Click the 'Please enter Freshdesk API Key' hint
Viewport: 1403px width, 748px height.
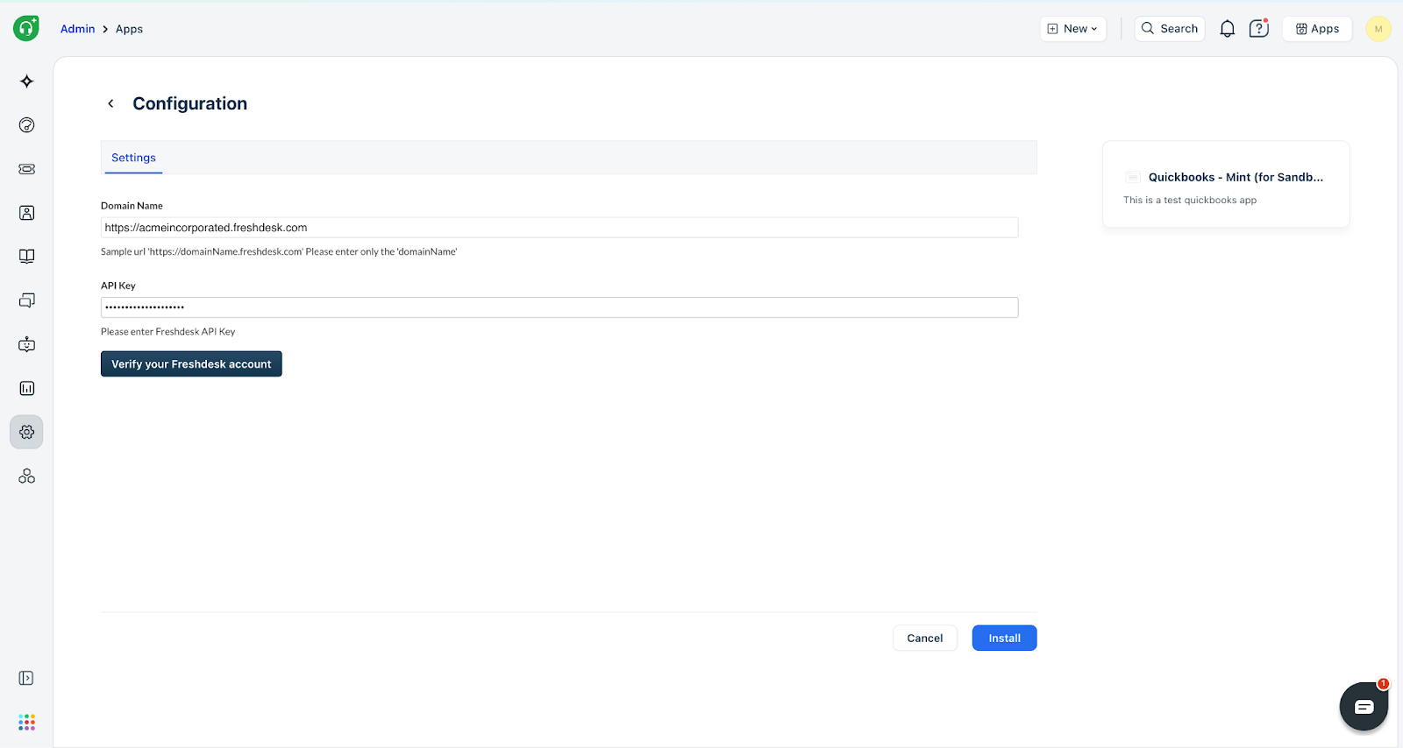pos(168,332)
